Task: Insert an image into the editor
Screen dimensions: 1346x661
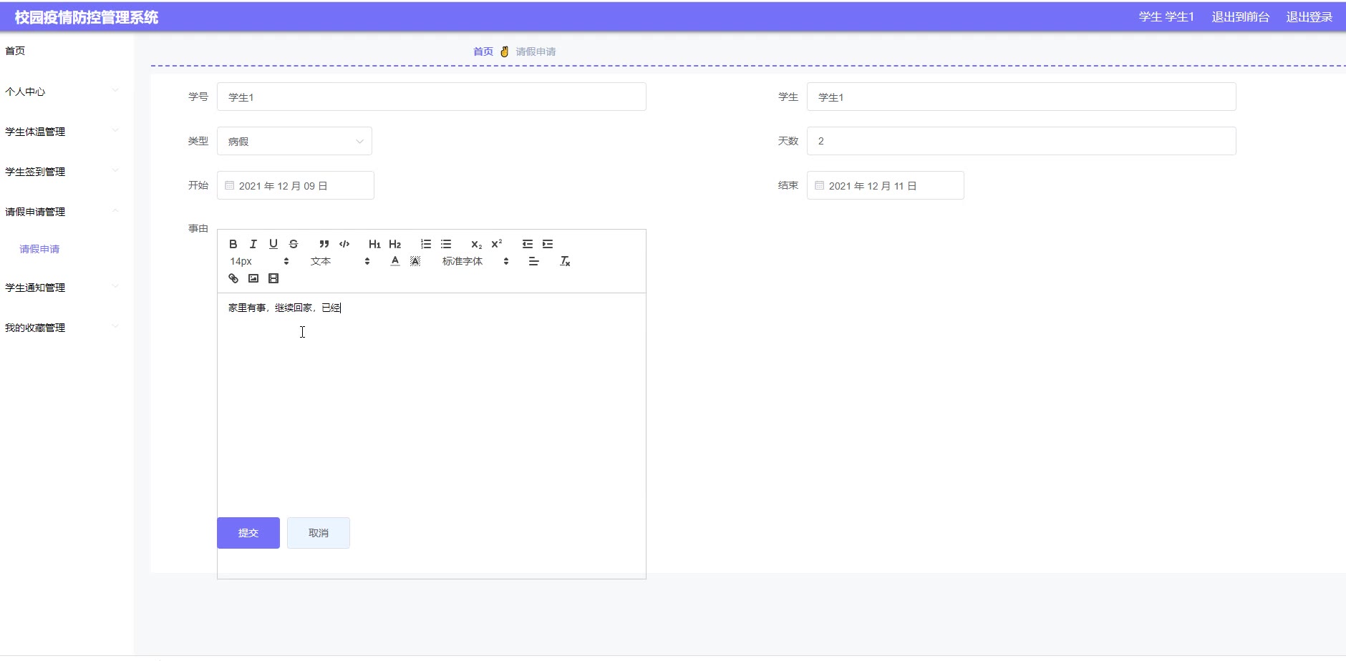Action: point(253,278)
